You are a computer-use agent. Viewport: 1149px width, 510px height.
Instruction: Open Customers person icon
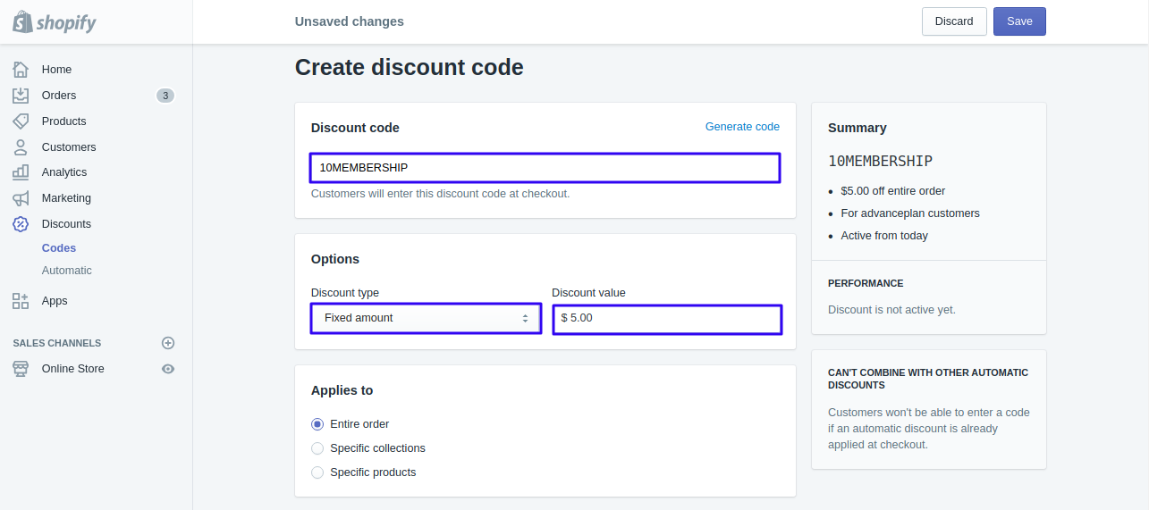point(21,146)
